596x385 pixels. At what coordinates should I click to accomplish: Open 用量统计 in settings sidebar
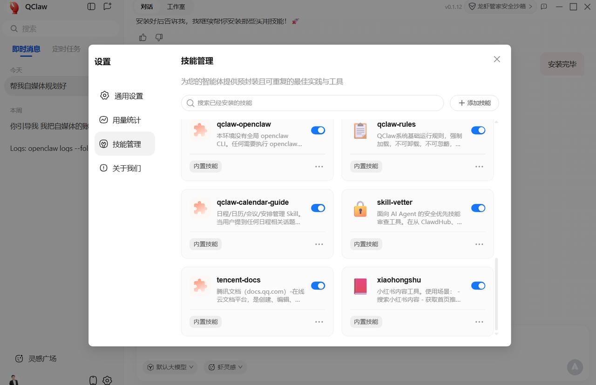pyautogui.click(x=125, y=120)
